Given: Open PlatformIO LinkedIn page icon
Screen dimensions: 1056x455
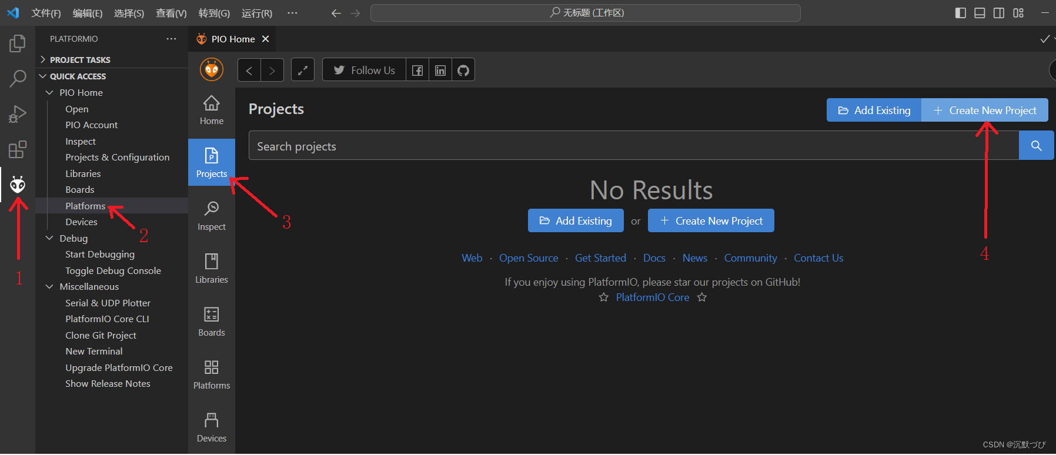Looking at the screenshot, I should tap(440, 71).
